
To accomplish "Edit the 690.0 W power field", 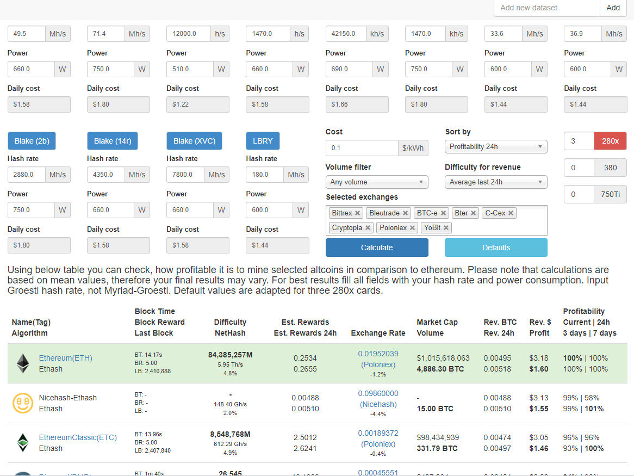I will 349,69.
